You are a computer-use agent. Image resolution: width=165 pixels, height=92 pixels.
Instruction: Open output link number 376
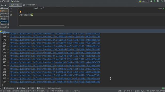tap(55, 56)
